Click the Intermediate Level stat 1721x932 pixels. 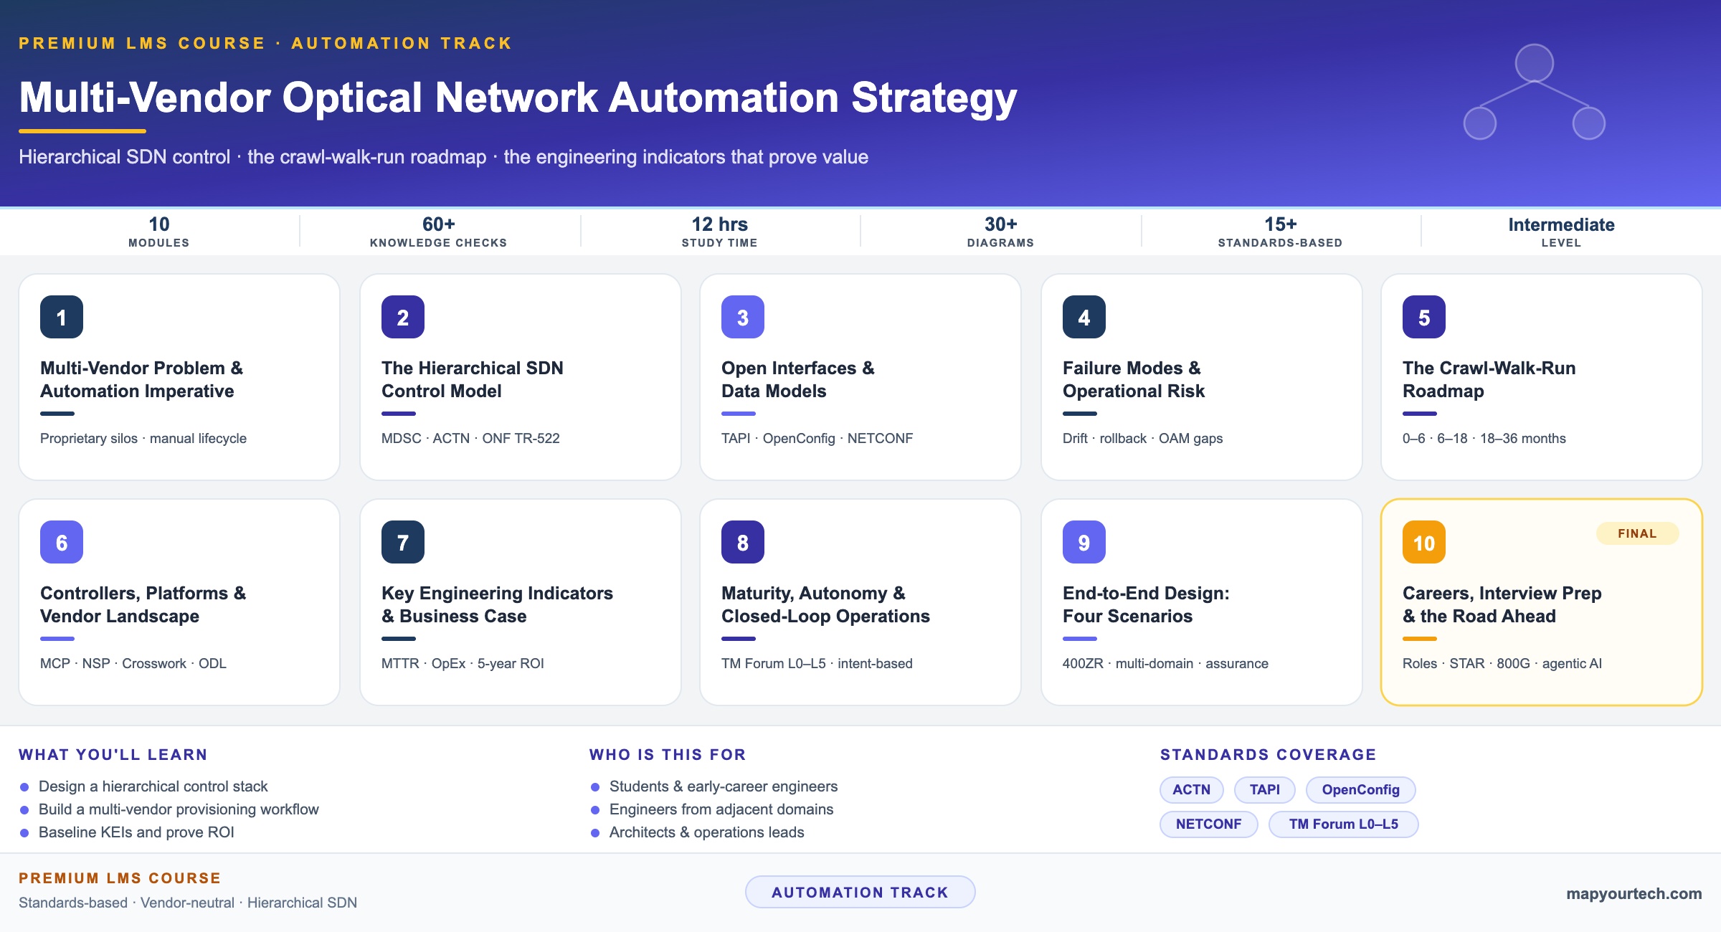tap(1561, 232)
